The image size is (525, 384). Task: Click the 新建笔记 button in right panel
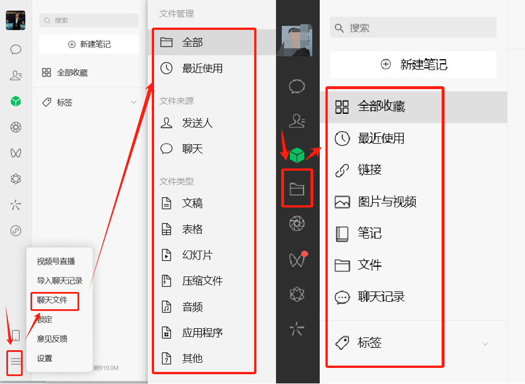pyautogui.click(x=413, y=64)
